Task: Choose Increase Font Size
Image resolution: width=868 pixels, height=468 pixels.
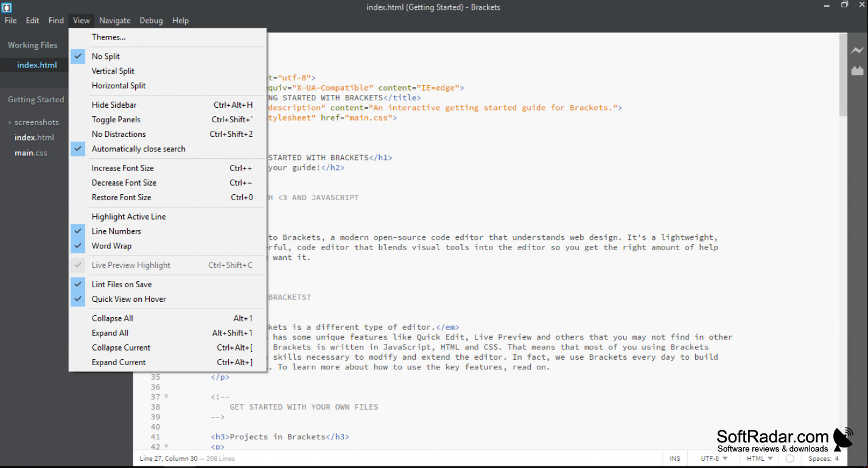Action: [x=167, y=168]
